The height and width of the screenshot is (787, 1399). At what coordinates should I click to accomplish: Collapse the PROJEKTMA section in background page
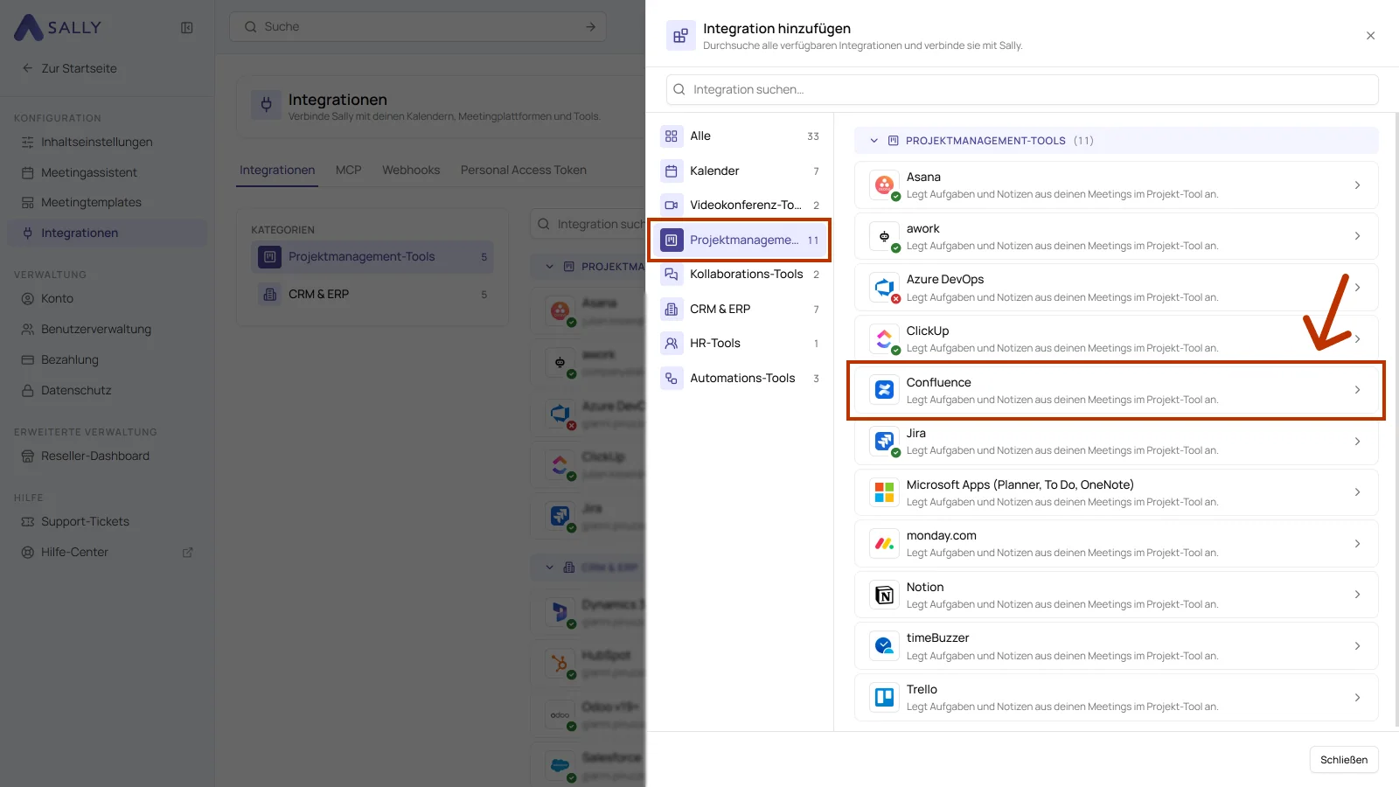(x=549, y=267)
